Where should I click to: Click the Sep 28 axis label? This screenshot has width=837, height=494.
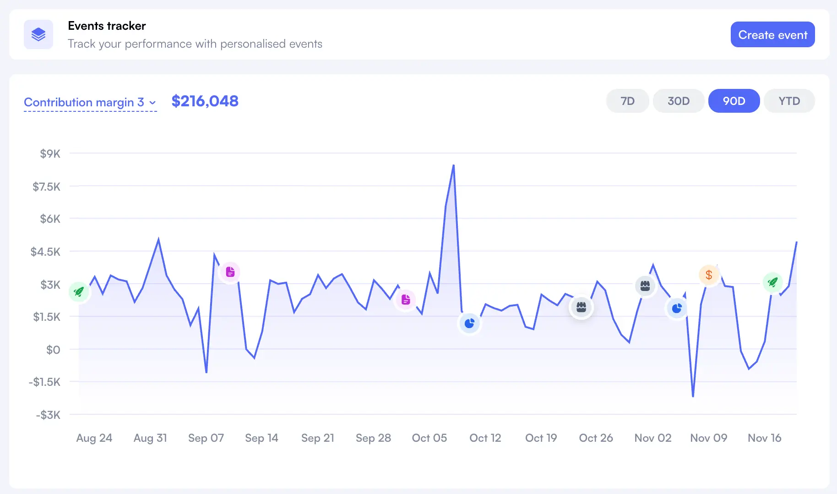coord(373,438)
